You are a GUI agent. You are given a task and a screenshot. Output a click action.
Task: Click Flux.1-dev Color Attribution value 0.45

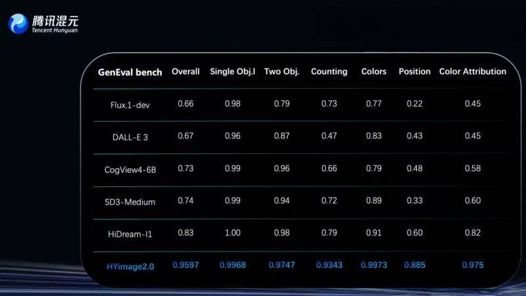click(x=473, y=104)
